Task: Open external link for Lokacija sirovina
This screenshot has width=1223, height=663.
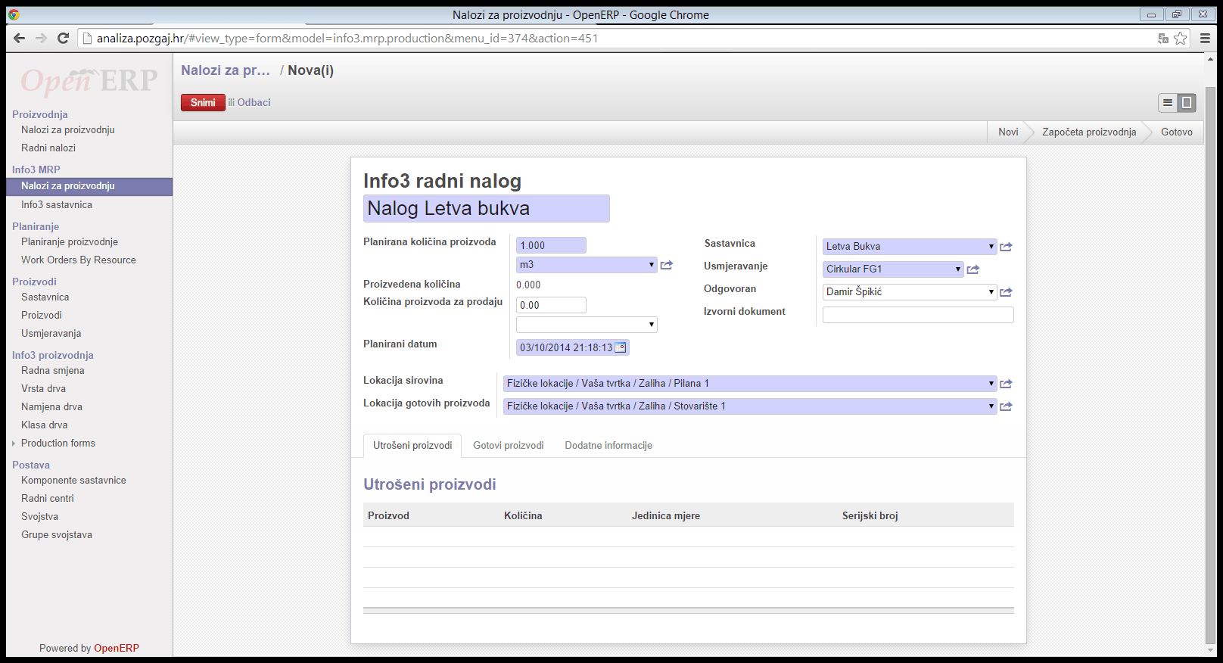Action: (x=1006, y=384)
